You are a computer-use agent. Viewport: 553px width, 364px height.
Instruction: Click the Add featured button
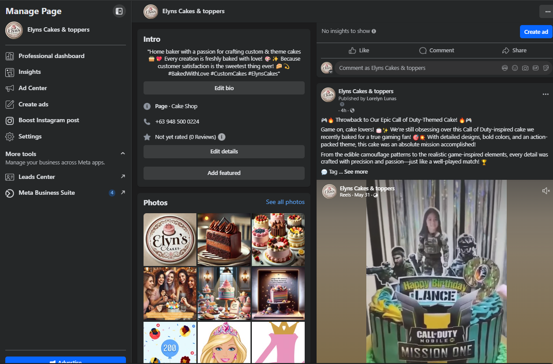click(x=224, y=173)
